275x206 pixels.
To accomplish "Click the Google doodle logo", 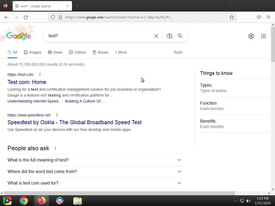I will click(19, 36).
